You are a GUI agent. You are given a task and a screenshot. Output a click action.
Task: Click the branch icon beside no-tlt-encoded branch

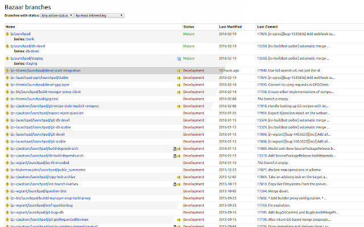(x=7, y=163)
